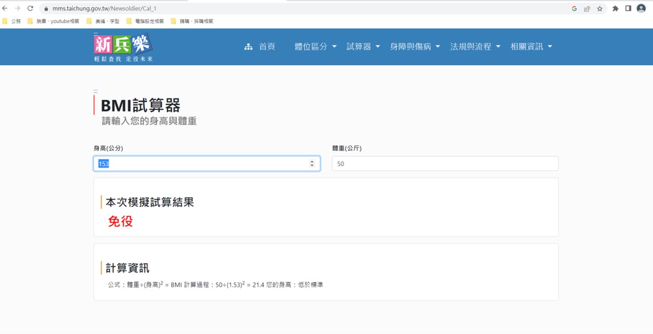The image size is (653, 334).
Task: Reload the page with the refresh icon
Action: pyautogui.click(x=30, y=8)
